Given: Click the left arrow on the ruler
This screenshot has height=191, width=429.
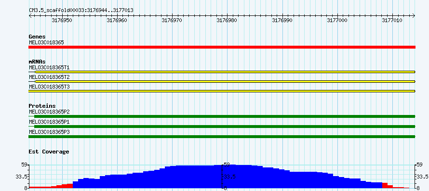Looking at the screenshot, I should [x=30, y=15].
